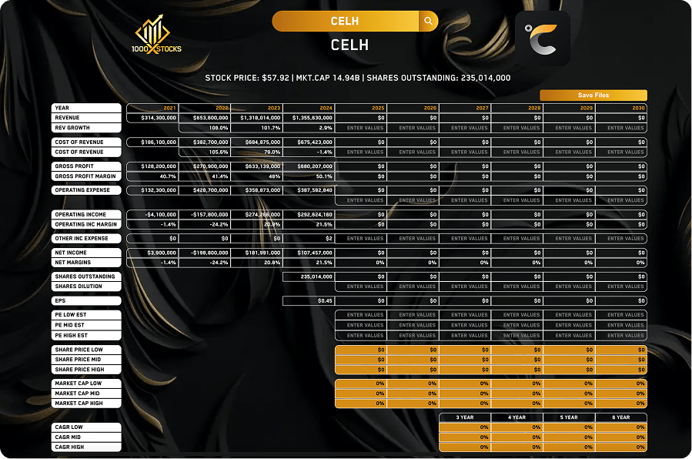Click the Celsius company logo icon
Viewport: 692px width, 459px height.
click(542, 38)
